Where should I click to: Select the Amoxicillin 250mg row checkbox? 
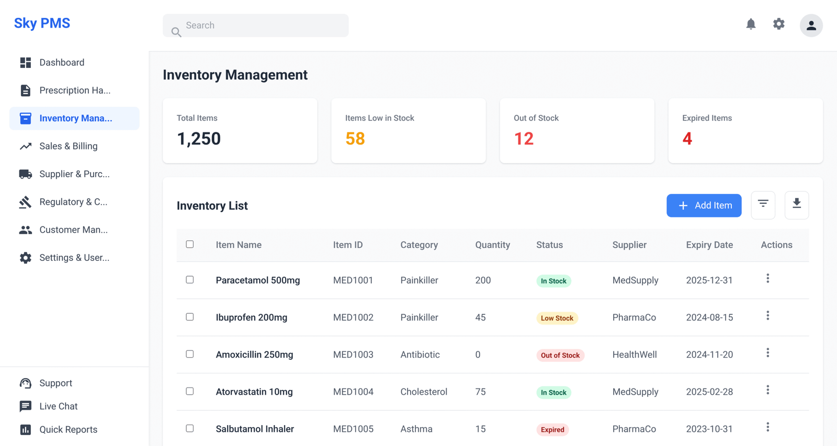[x=190, y=354]
